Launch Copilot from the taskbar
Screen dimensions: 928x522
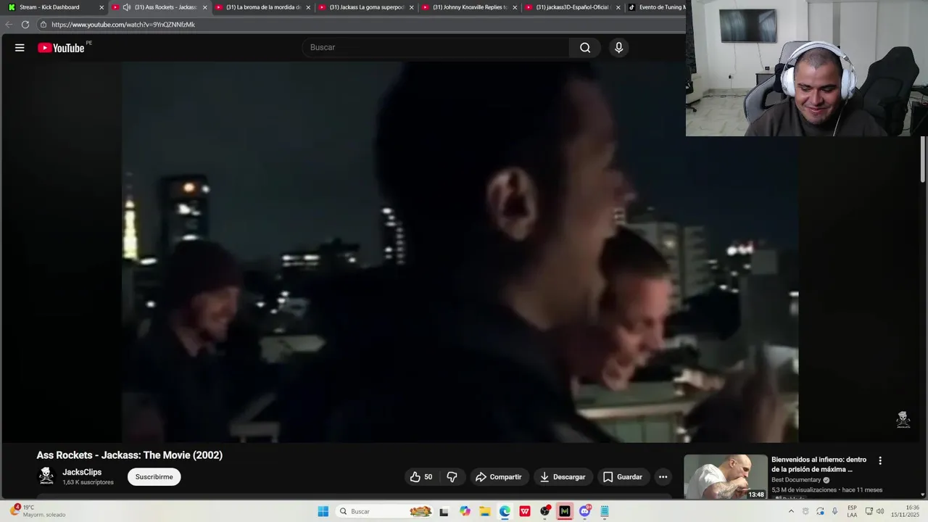tap(465, 511)
